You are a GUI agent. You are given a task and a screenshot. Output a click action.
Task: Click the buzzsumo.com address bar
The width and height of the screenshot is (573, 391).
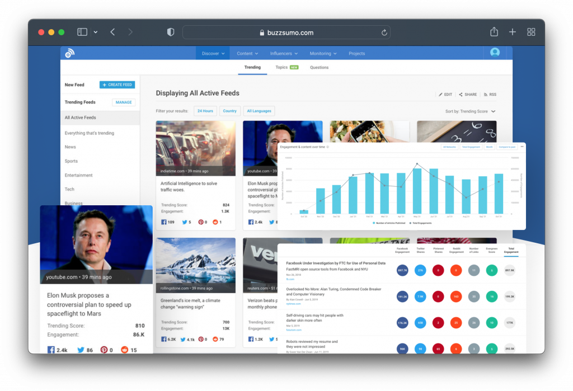[286, 32]
